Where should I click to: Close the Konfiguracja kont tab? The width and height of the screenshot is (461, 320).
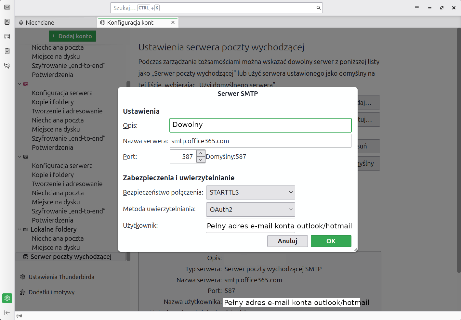(x=173, y=22)
